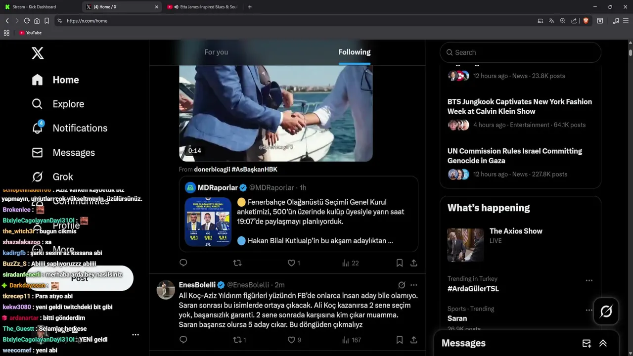
Task: Go back in the browser
Action: (x=7, y=21)
